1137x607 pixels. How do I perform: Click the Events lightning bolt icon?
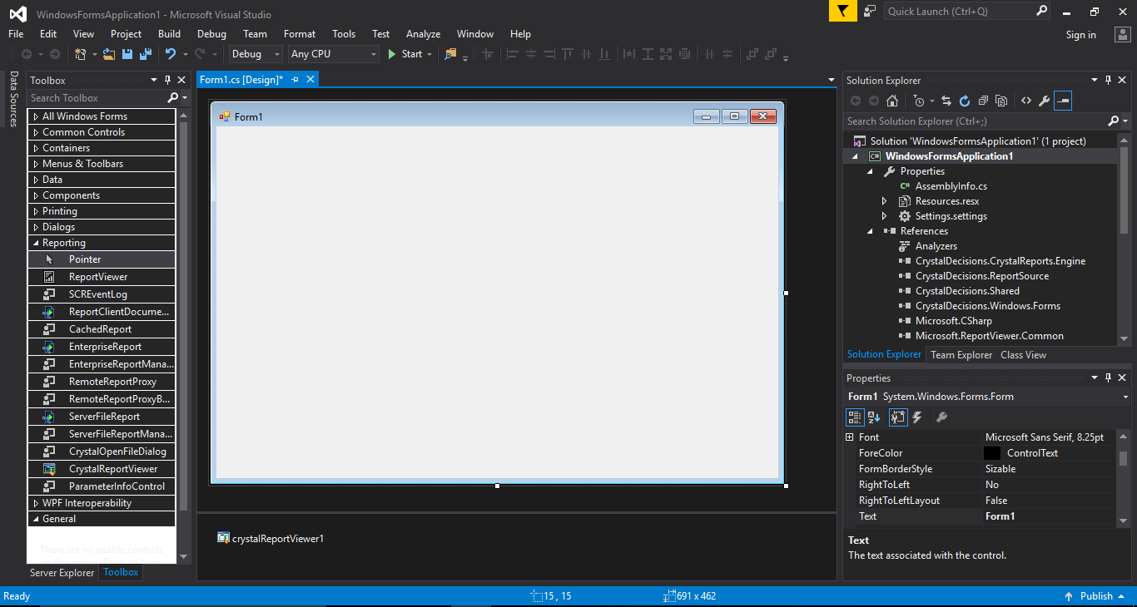click(917, 417)
